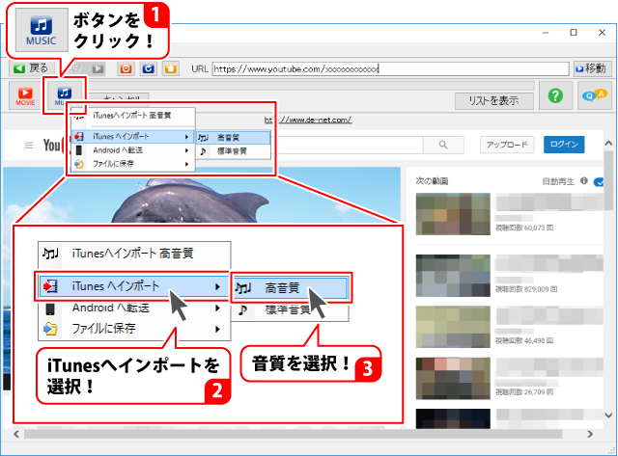The width and height of the screenshot is (618, 456).
Task: Expand ファイルに保存 submenu arrow in small menu
Action: point(186,164)
